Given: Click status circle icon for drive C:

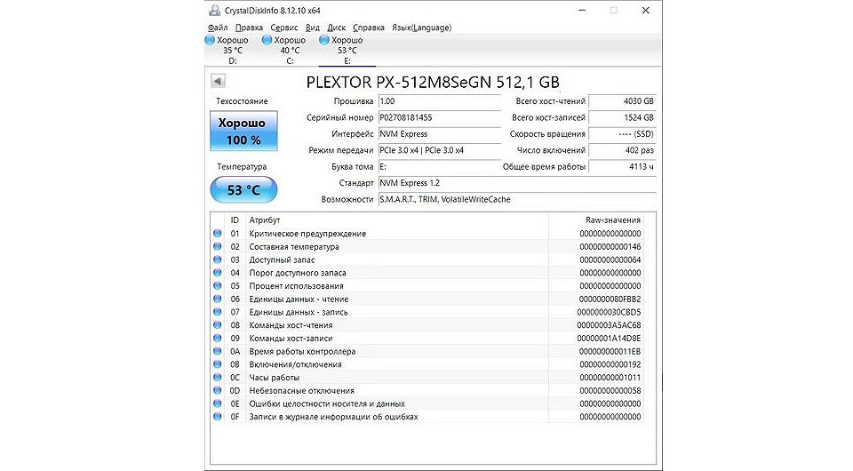Looking at the screenshot, I should coord(267,40).
